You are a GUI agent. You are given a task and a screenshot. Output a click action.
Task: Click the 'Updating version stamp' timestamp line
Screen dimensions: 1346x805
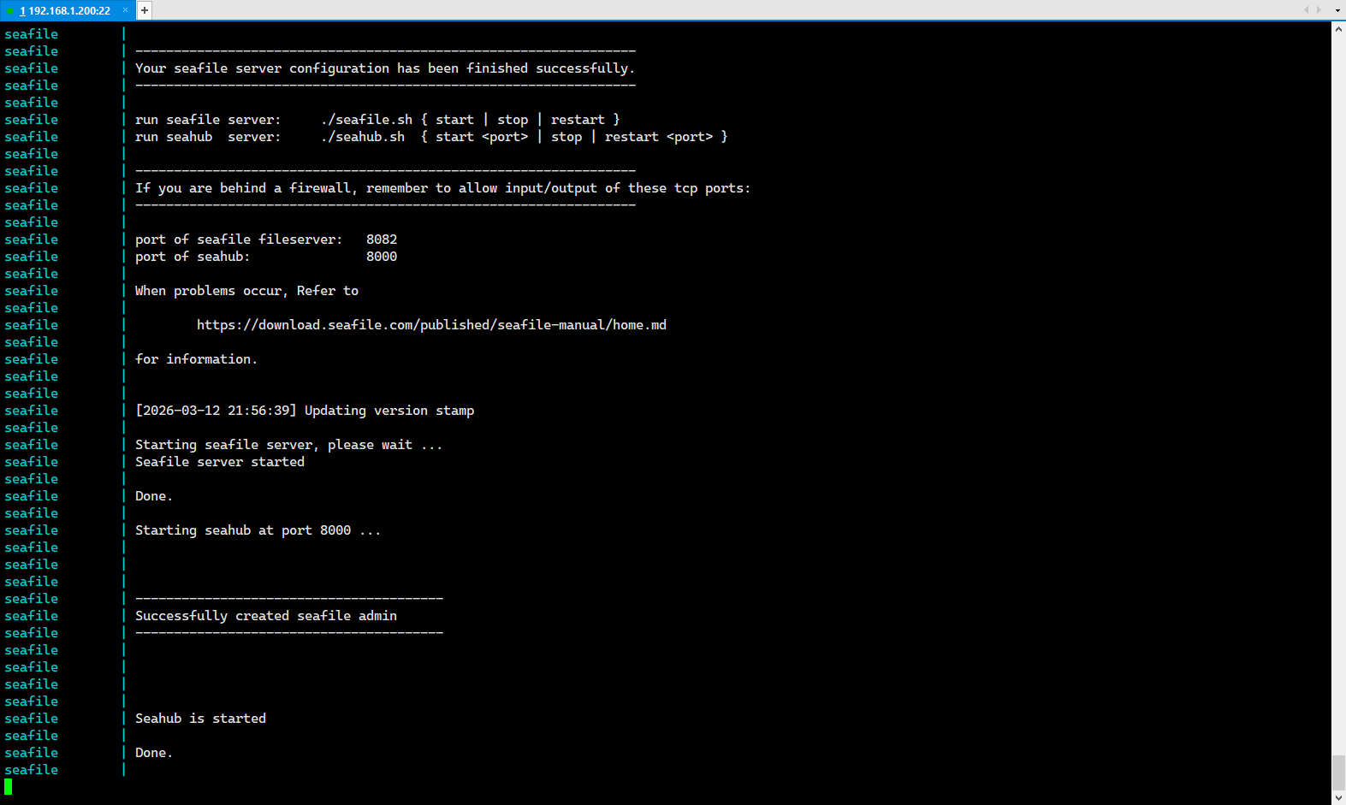305,411
